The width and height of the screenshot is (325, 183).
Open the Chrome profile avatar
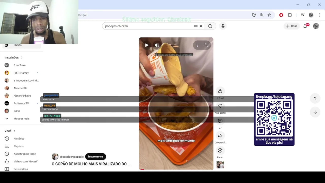tap(311, 15)
